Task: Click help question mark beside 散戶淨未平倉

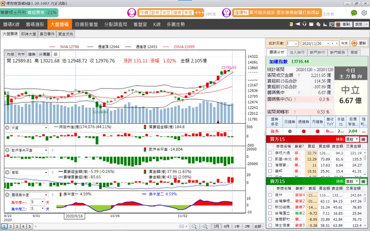Action: point(52,150)
